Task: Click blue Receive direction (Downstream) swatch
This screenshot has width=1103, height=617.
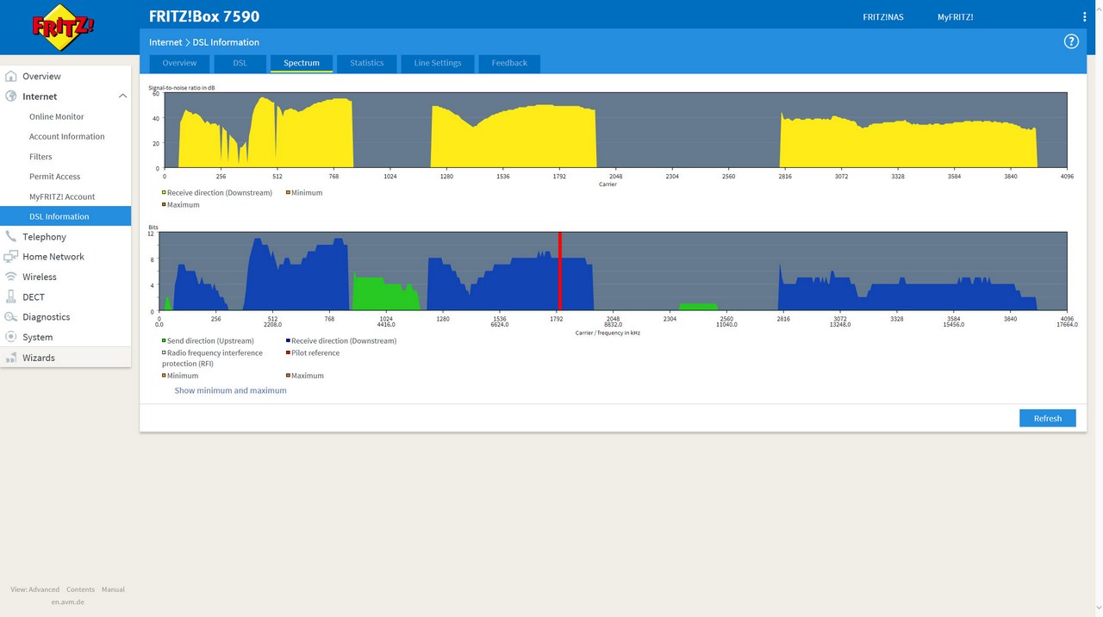Action: point(288,341)
